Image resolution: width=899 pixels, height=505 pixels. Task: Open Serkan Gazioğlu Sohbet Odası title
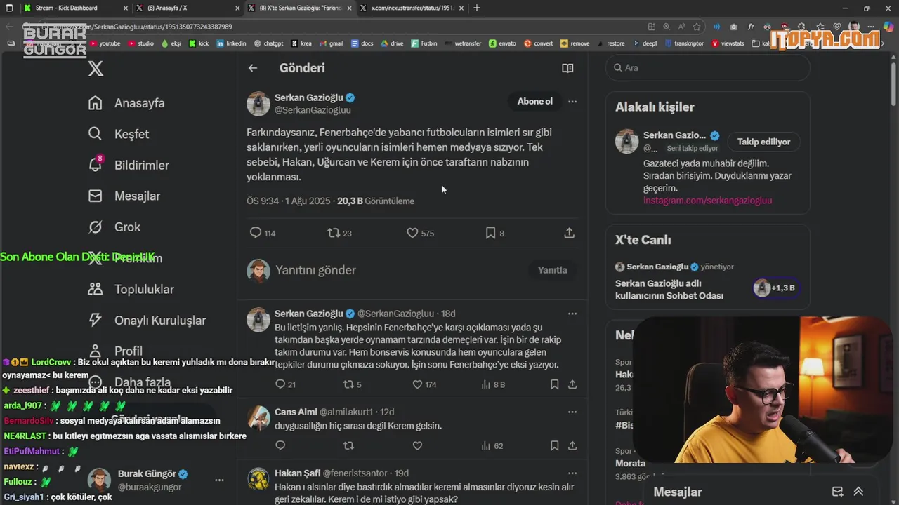coord(669,290)
